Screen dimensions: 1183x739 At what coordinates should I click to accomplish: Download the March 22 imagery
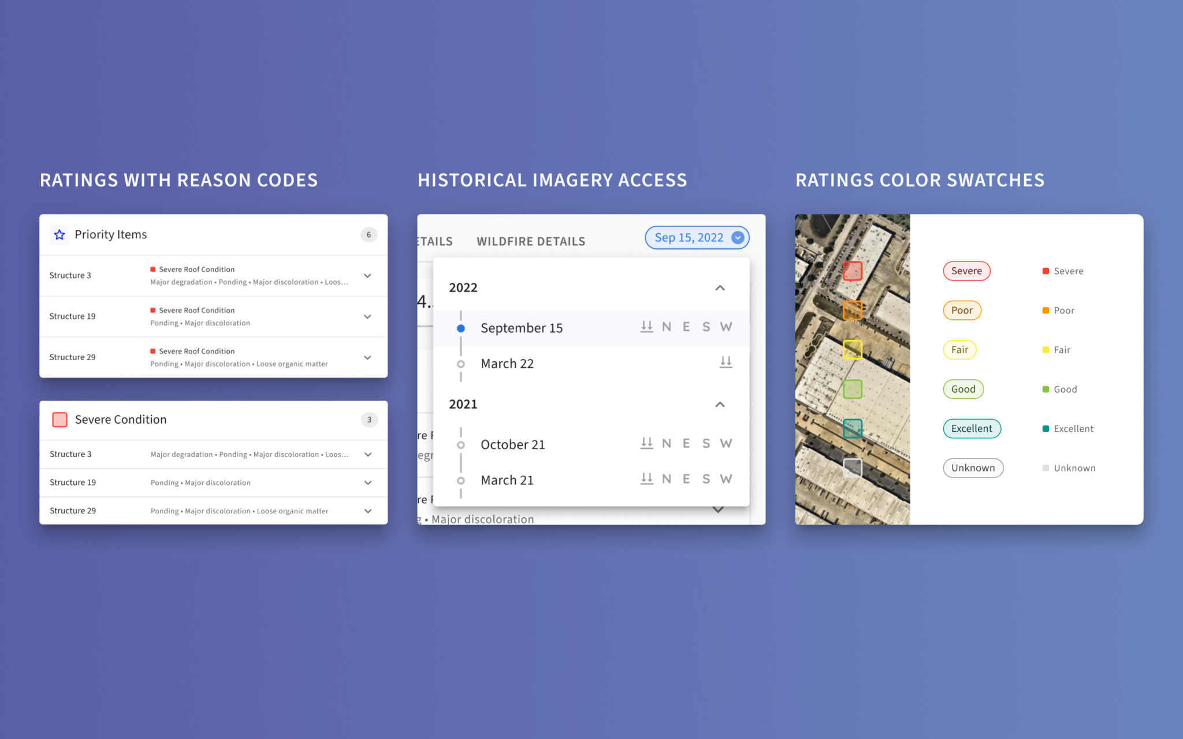726,363
